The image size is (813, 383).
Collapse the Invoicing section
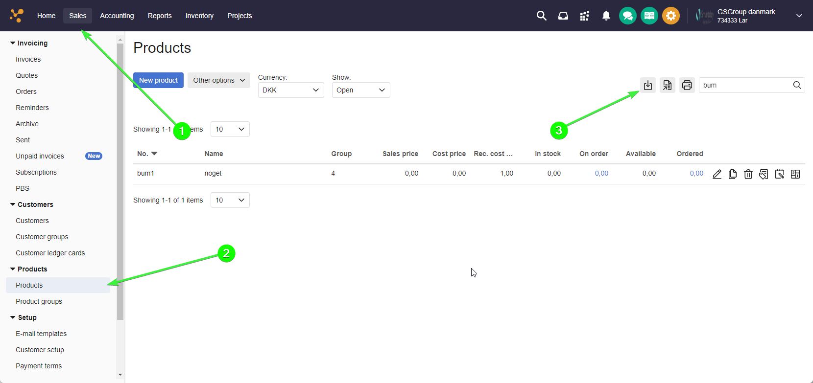tap(13, 43)
